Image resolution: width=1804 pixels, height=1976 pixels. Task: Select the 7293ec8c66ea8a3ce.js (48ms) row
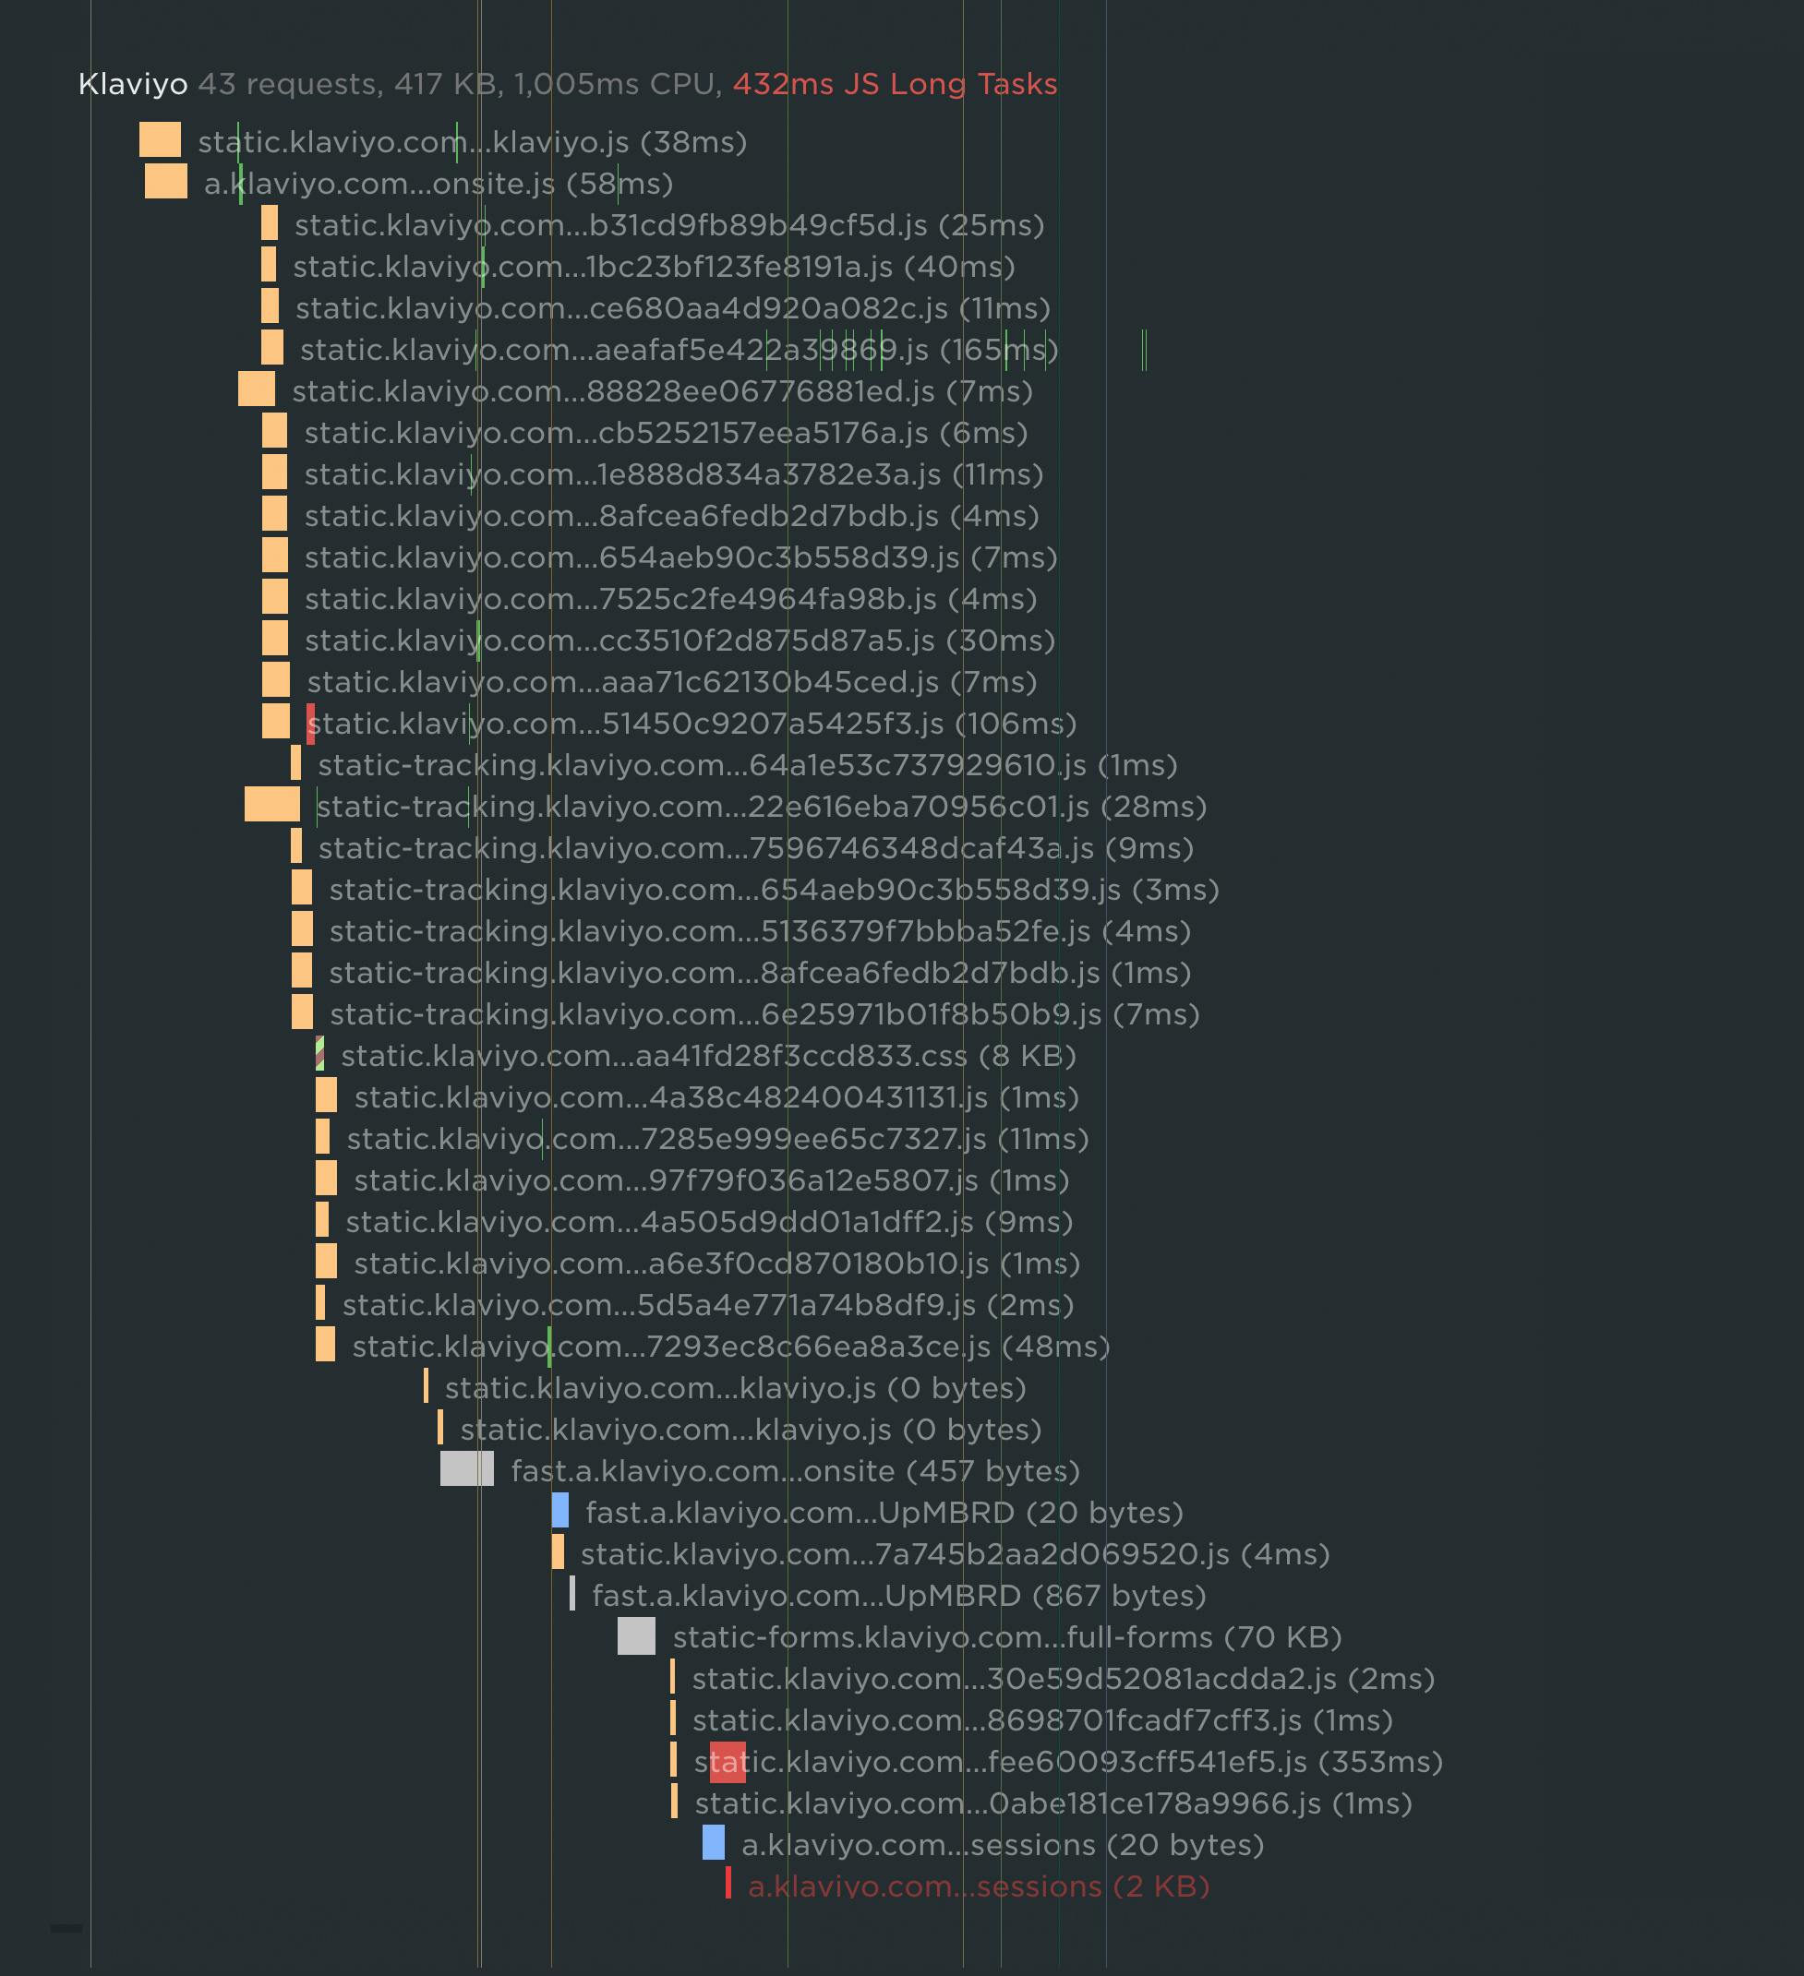[x=729, y=1346]
